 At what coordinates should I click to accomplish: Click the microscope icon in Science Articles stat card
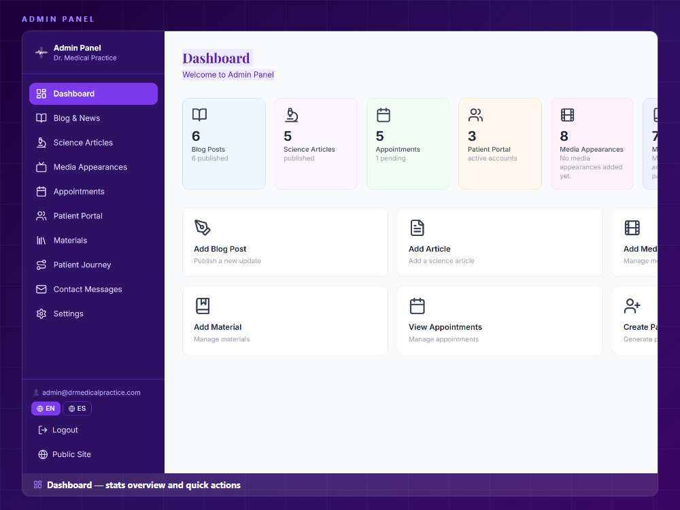292,115
